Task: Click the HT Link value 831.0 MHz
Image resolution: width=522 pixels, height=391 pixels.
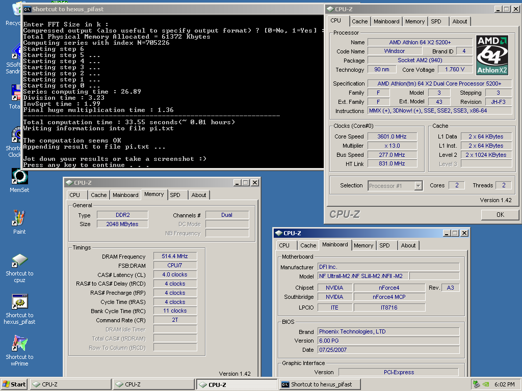Action: [x=392, y=163]
